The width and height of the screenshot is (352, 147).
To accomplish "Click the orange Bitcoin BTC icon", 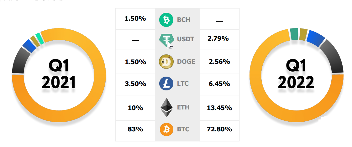I will [x=166, y=129].
